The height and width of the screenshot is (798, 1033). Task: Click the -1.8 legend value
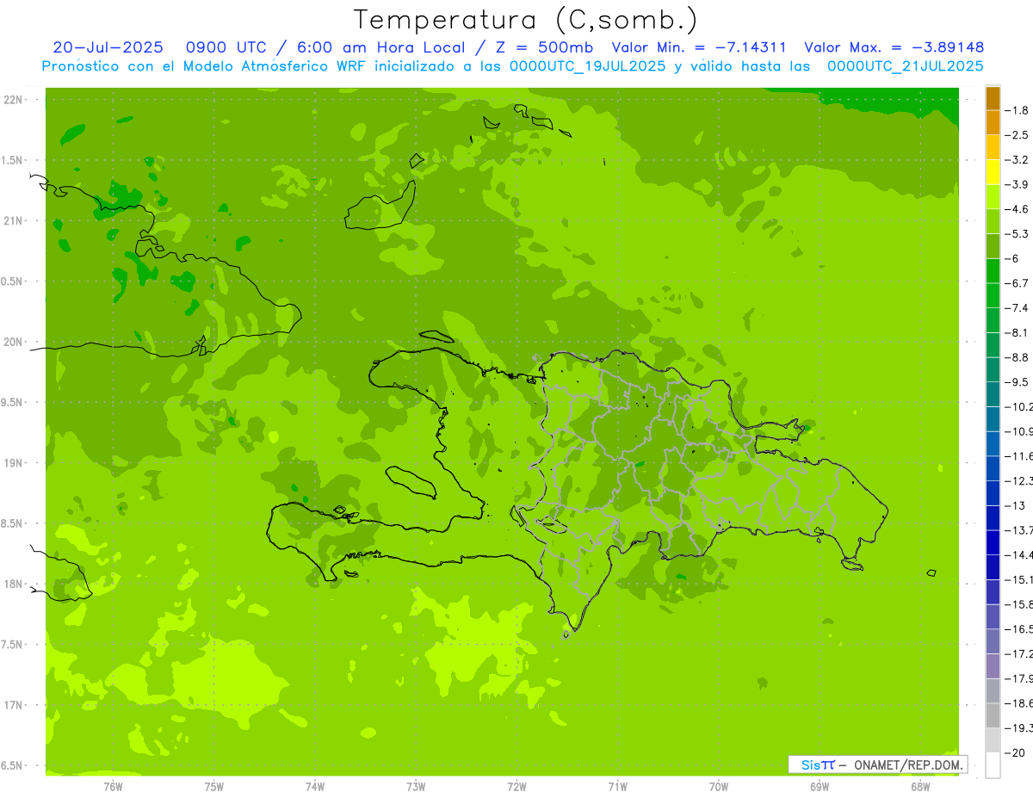[x=1018, y=110]
